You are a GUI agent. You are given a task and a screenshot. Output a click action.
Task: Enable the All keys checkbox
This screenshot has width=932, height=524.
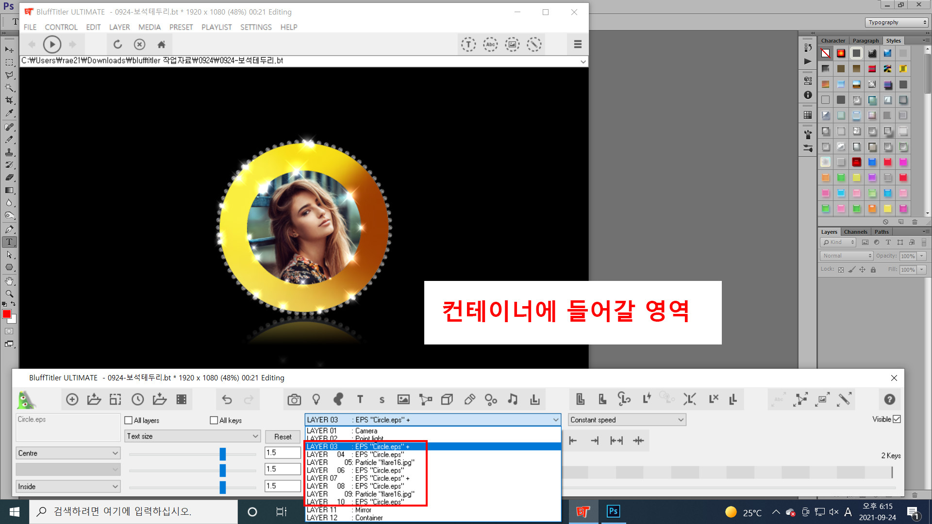pos(214,420)
